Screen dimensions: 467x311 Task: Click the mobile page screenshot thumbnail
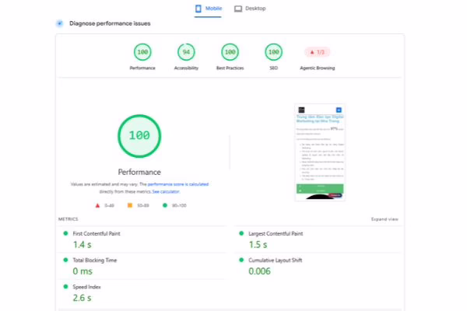pos(320,152)
